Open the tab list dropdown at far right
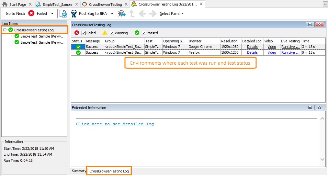Viewport: 328px width, 176px height. tap(325, 4)
